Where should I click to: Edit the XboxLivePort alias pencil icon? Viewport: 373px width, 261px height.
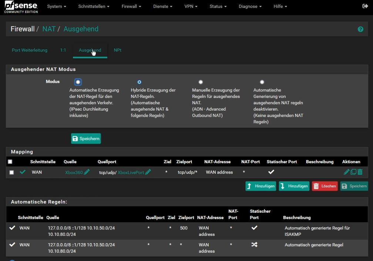click(148, 172)
